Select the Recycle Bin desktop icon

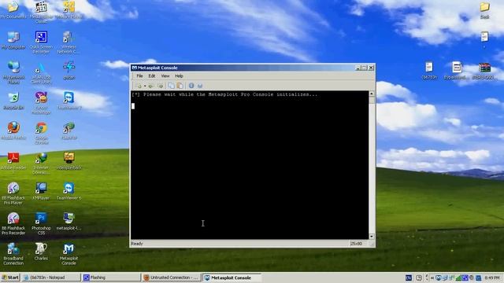click(x=13, y=101)
